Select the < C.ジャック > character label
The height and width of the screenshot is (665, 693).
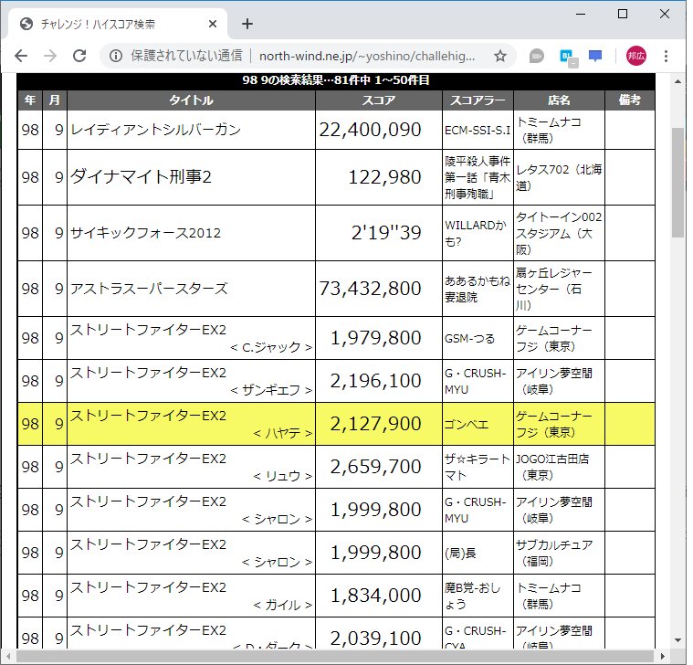(271, 347)
